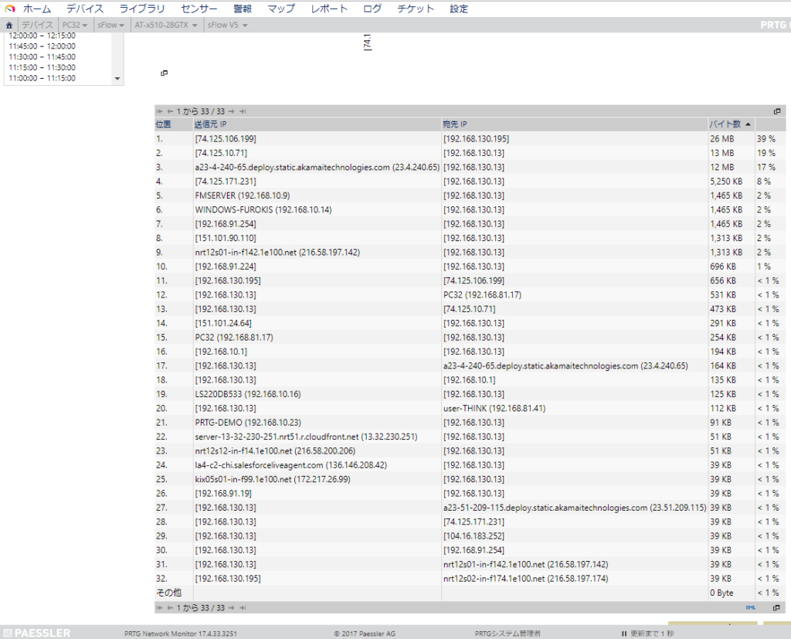
Task: Open the デバイス menu
Action: tap(85, 9)
